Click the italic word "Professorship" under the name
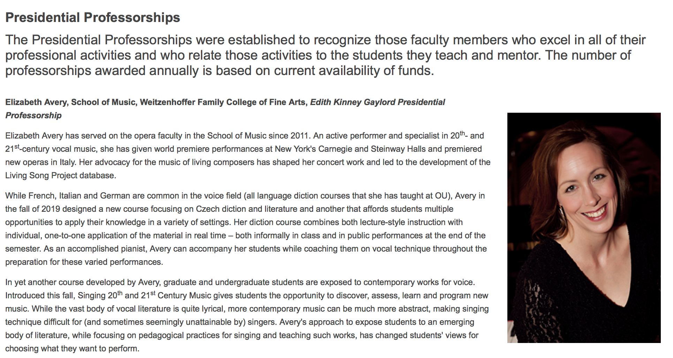 coord(33,115)
